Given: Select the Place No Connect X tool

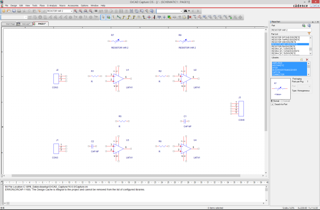Looking at the screenshot, I should (x=190, y=17).
